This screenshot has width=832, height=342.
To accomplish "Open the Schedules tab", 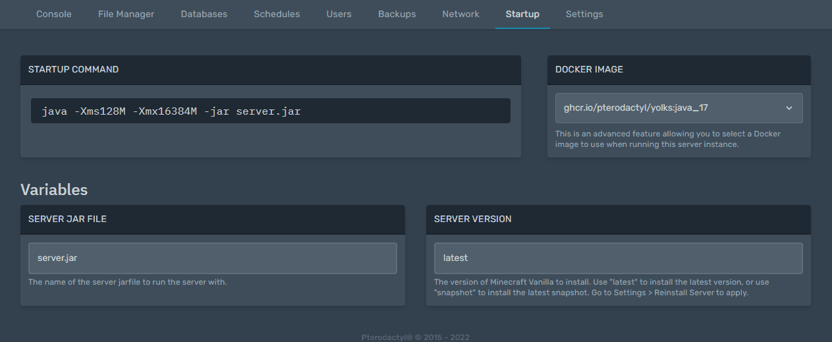I will pos(277,14).
